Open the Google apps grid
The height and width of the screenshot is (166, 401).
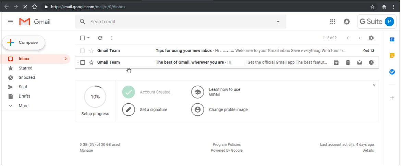332,22
